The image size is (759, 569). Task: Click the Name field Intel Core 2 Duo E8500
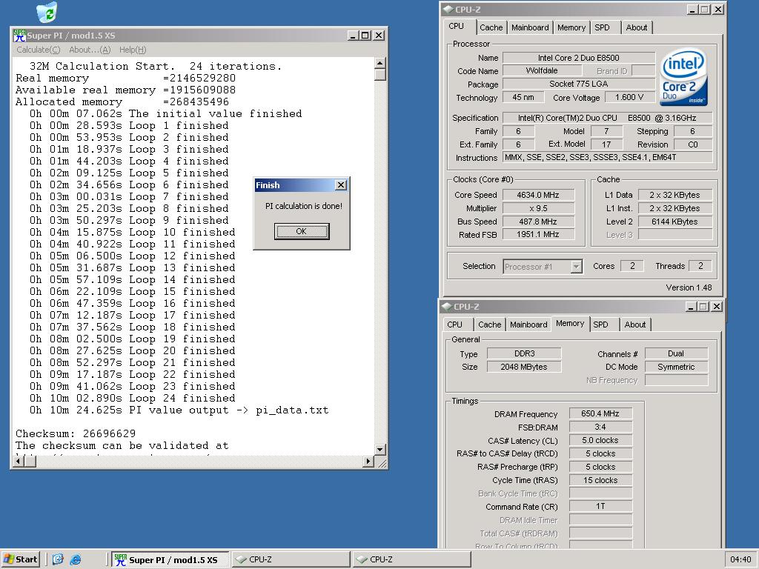click(578, 58)
